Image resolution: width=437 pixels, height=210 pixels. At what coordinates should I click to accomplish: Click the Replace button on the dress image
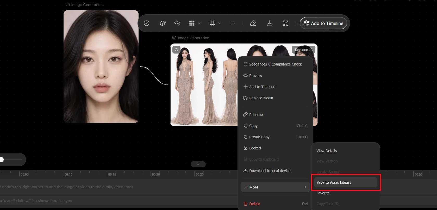(x=304, y=50)
